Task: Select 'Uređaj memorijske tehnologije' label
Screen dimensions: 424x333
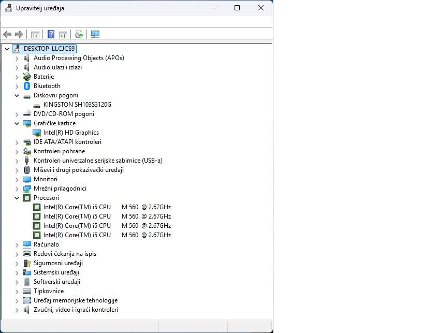Action: pos(76,300)
